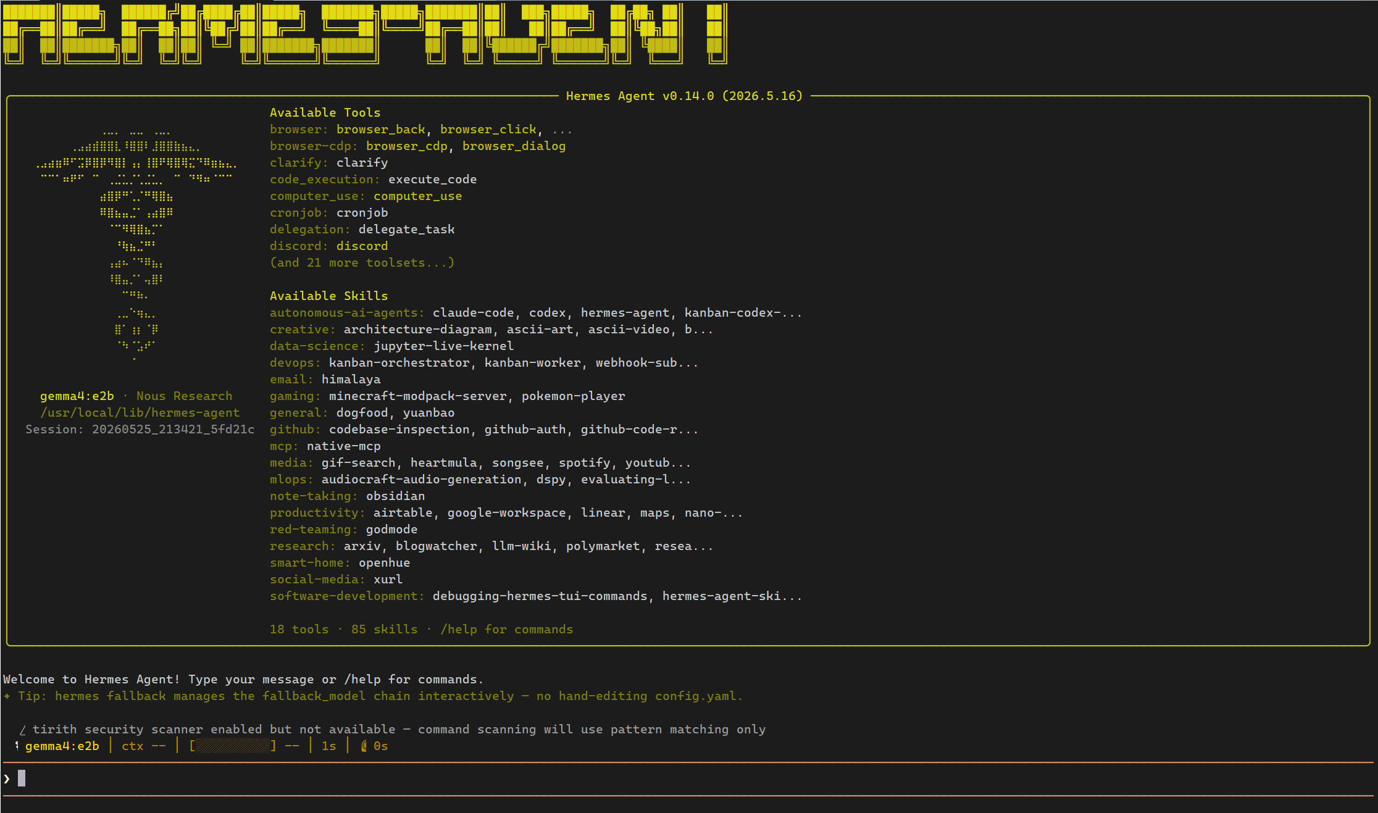
Task: Click the minecraft-modpack-server skill name
Action: coord(418,396)
